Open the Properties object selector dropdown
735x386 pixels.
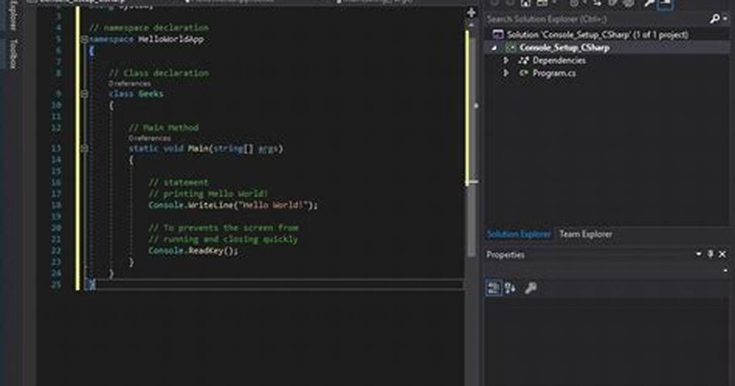pyautogui.click(x=725, y=270)
